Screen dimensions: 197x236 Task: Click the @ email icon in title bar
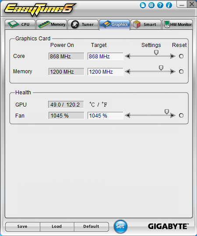click(x=151, y=5)
